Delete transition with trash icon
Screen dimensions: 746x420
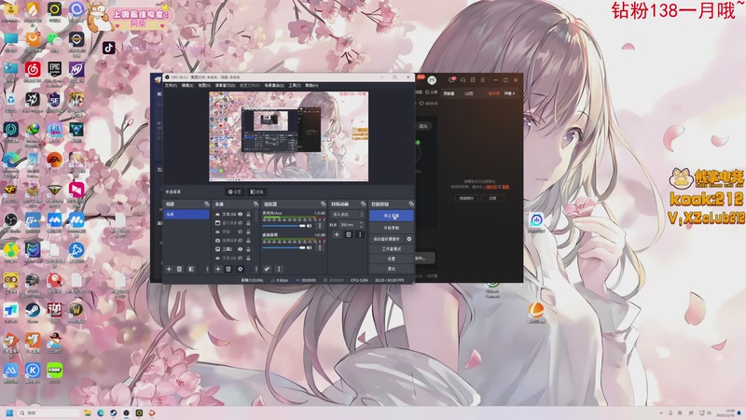click(348, 235)
